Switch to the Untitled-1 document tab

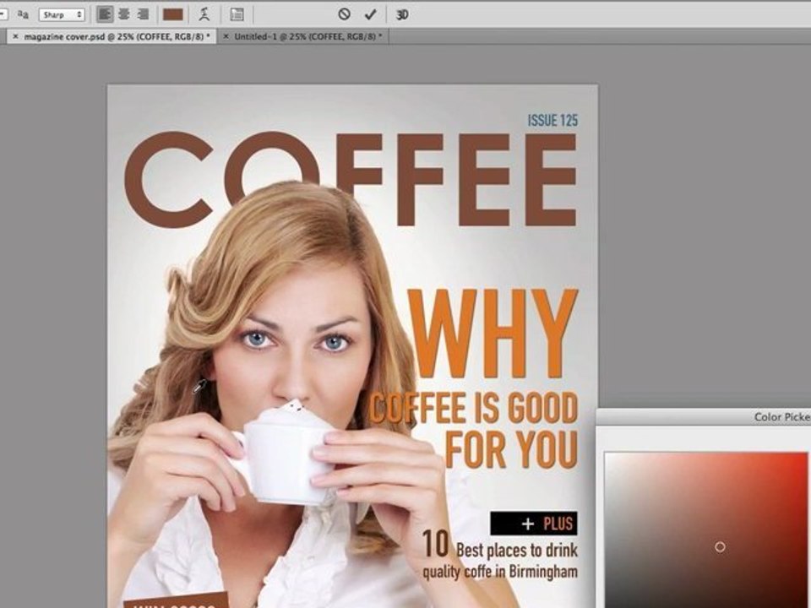308,36
